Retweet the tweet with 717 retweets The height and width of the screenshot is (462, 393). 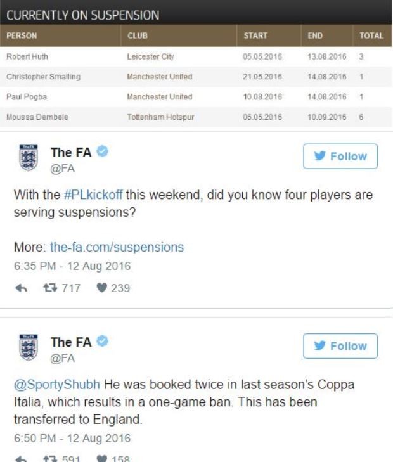(x=50, y=288)
